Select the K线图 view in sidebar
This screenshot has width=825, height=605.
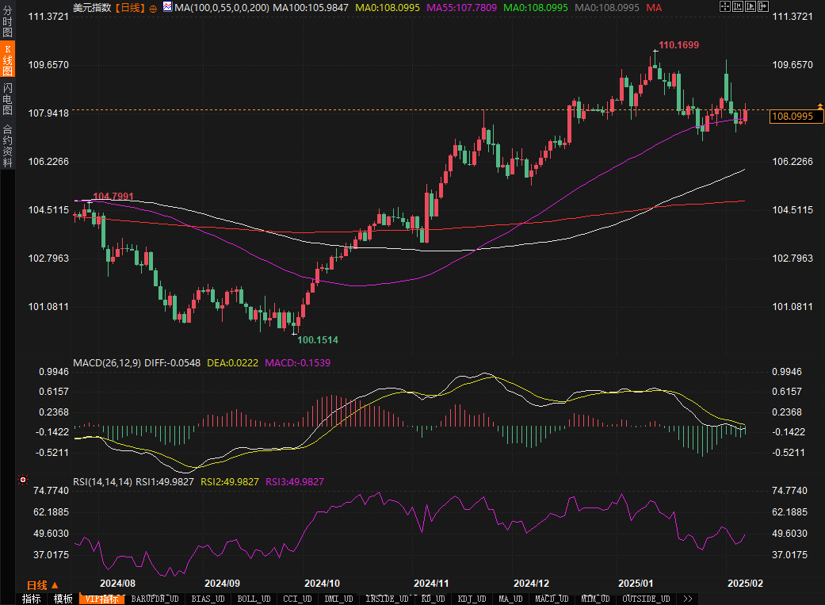point(7,61)
